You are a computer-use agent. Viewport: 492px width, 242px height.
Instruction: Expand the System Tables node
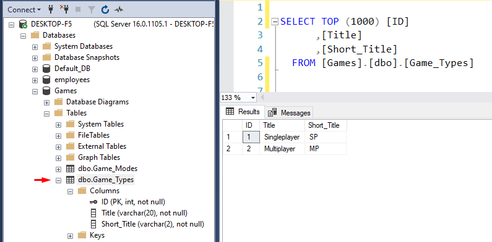tap(58, 125)
